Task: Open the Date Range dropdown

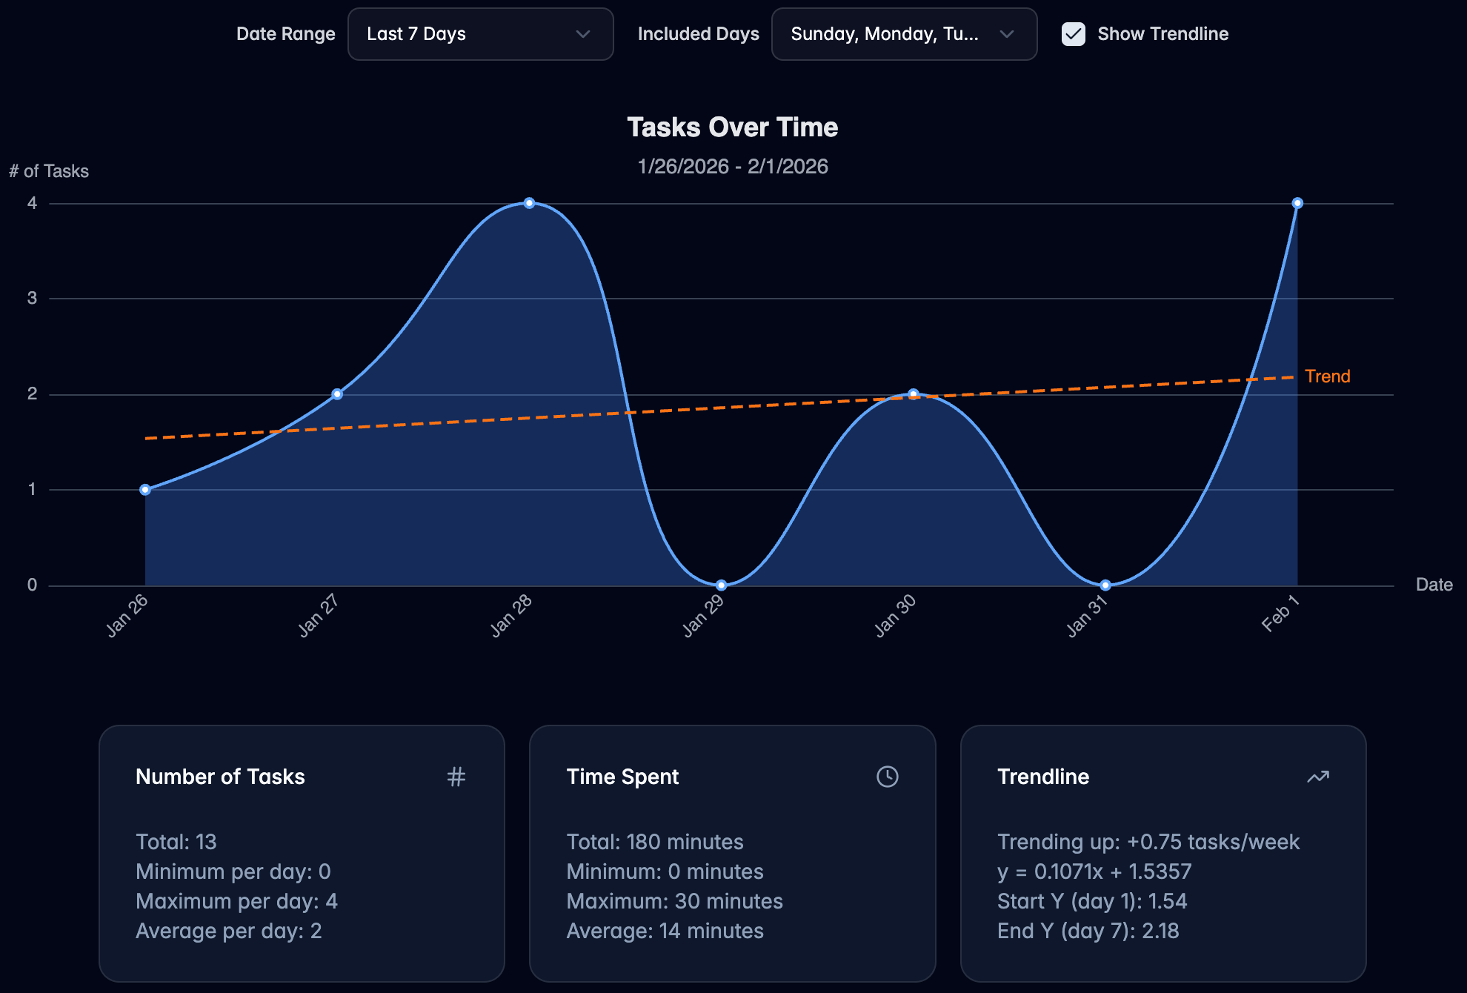Action: tap(480, 34)
